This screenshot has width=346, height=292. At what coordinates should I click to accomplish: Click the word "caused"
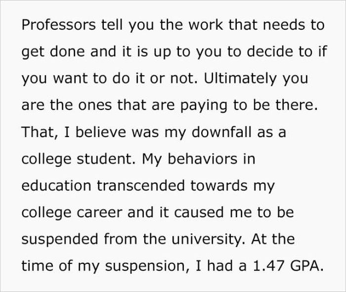[x=199, y=212]
